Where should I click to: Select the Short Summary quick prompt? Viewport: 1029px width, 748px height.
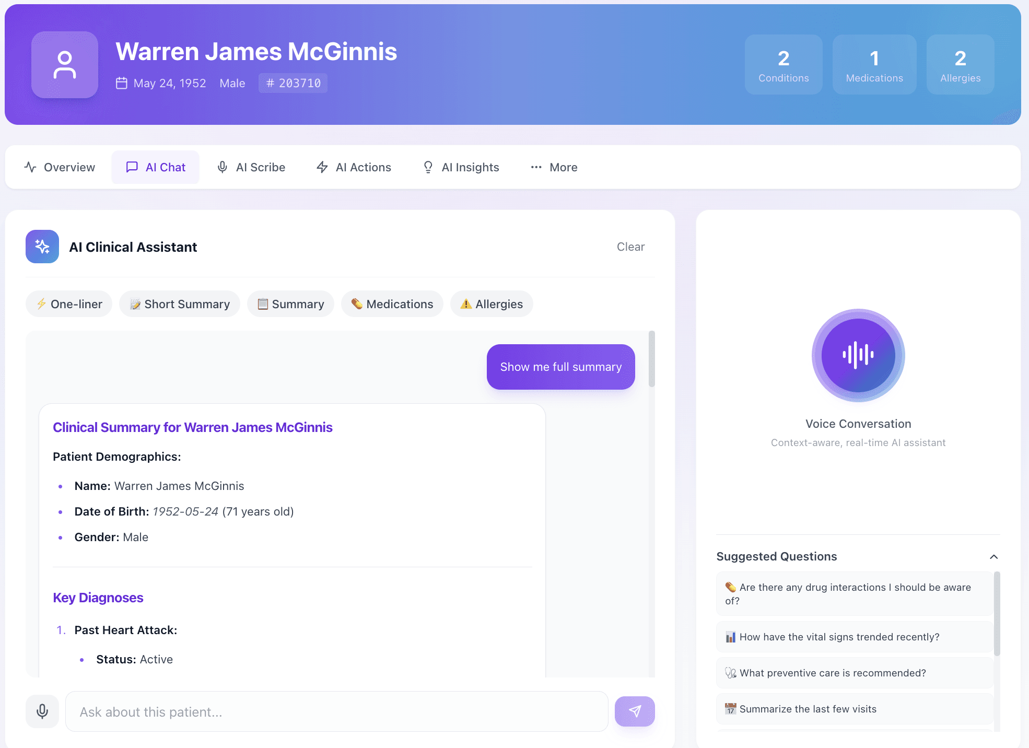click(x=179, y=303)
